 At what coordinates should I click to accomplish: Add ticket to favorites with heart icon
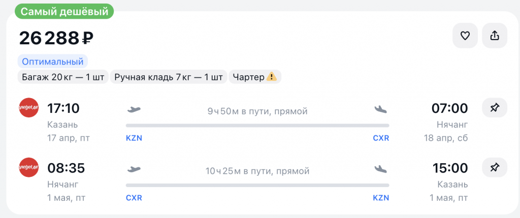(465, 36)
